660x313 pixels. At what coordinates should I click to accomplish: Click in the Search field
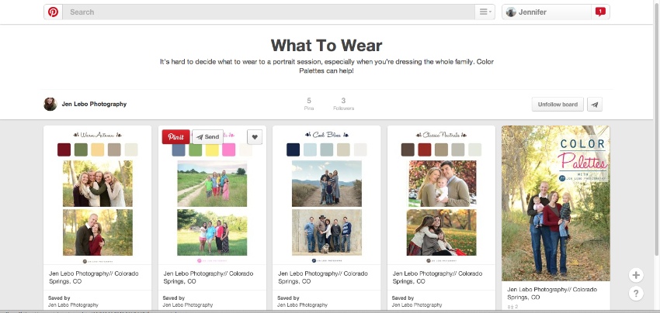[269, 12]
